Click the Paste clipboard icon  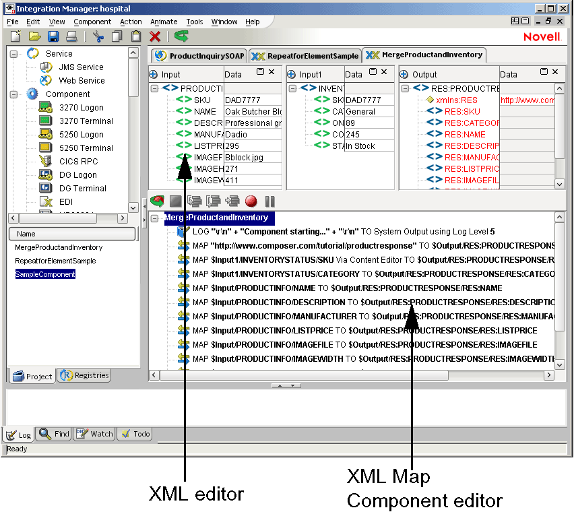[136, 36]
